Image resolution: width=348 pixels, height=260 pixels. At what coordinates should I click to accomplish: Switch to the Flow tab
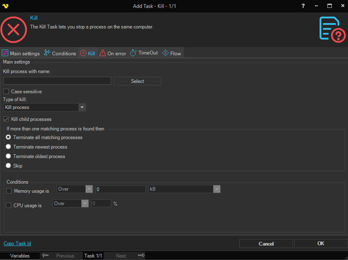[x=172, y=53]
